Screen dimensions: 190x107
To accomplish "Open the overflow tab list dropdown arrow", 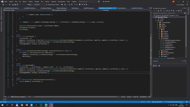I will (149, 8).
